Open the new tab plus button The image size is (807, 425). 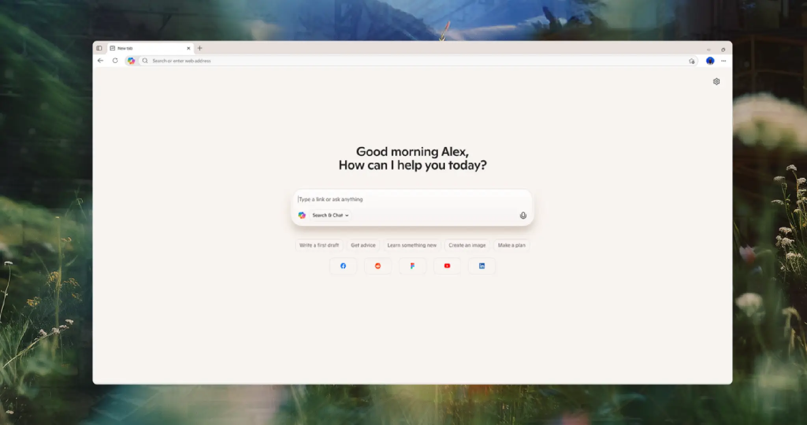click(200, 48)
